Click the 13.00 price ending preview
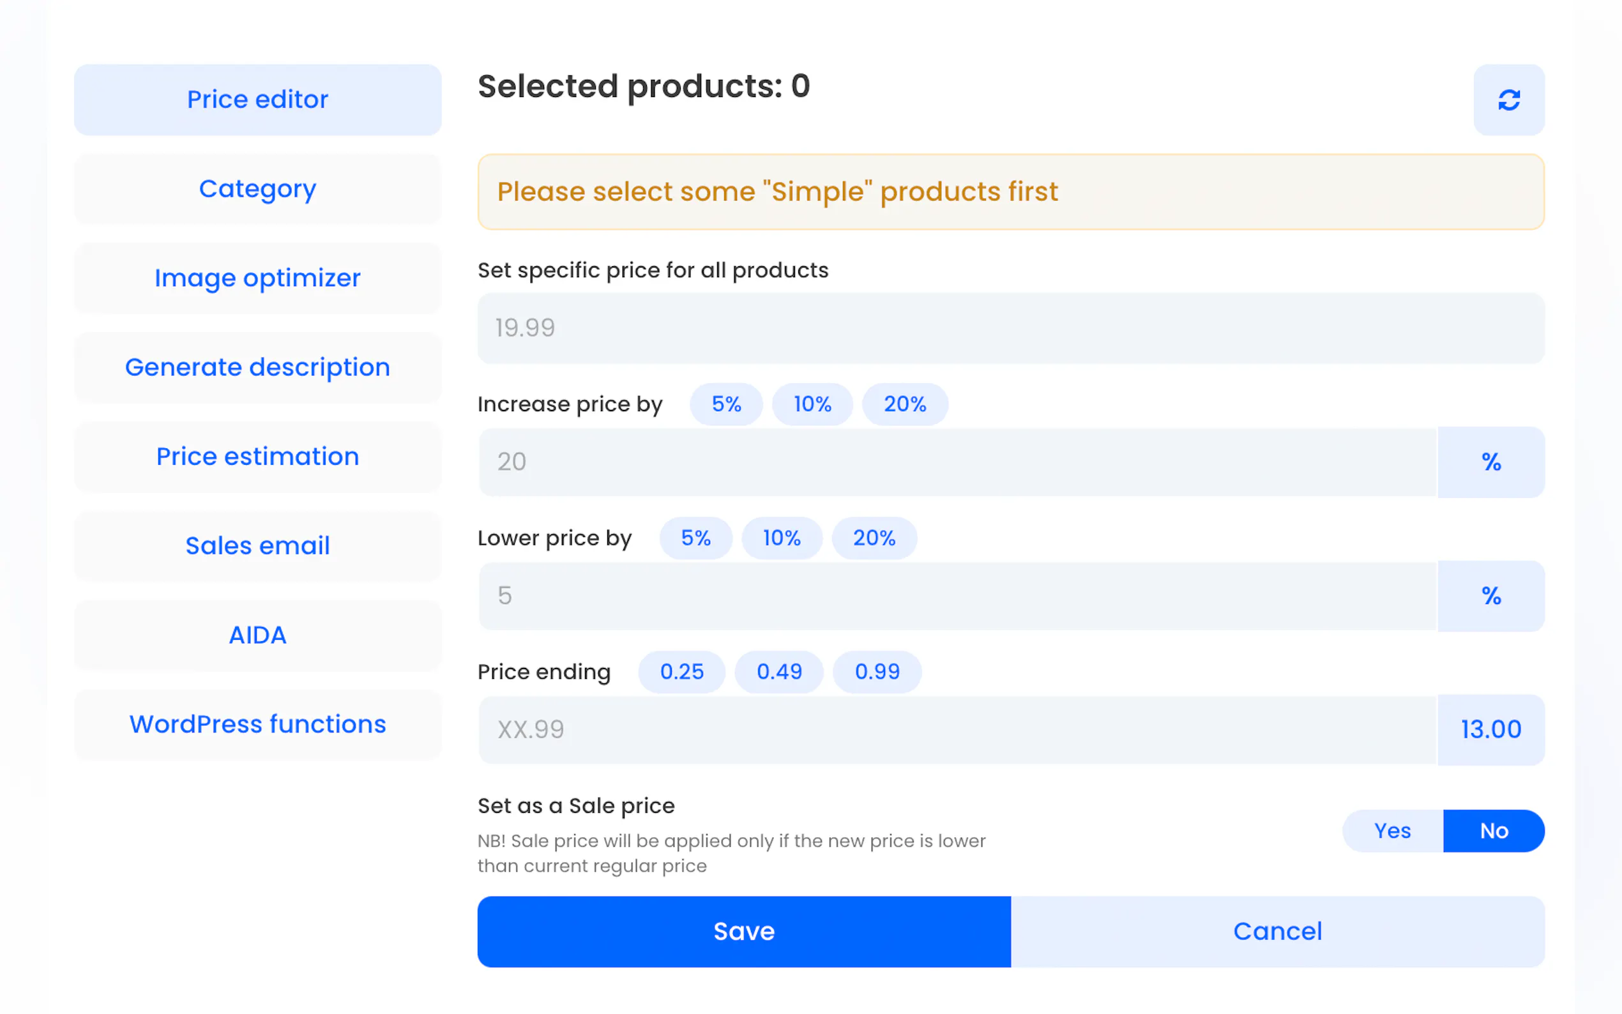This screenshot has height=1014, width=1622. pyautogui.click(x=1490, y=730)
